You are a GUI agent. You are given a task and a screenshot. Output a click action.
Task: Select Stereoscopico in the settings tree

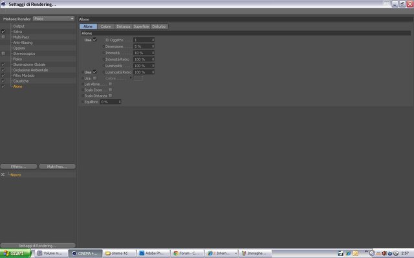[24, 54]
